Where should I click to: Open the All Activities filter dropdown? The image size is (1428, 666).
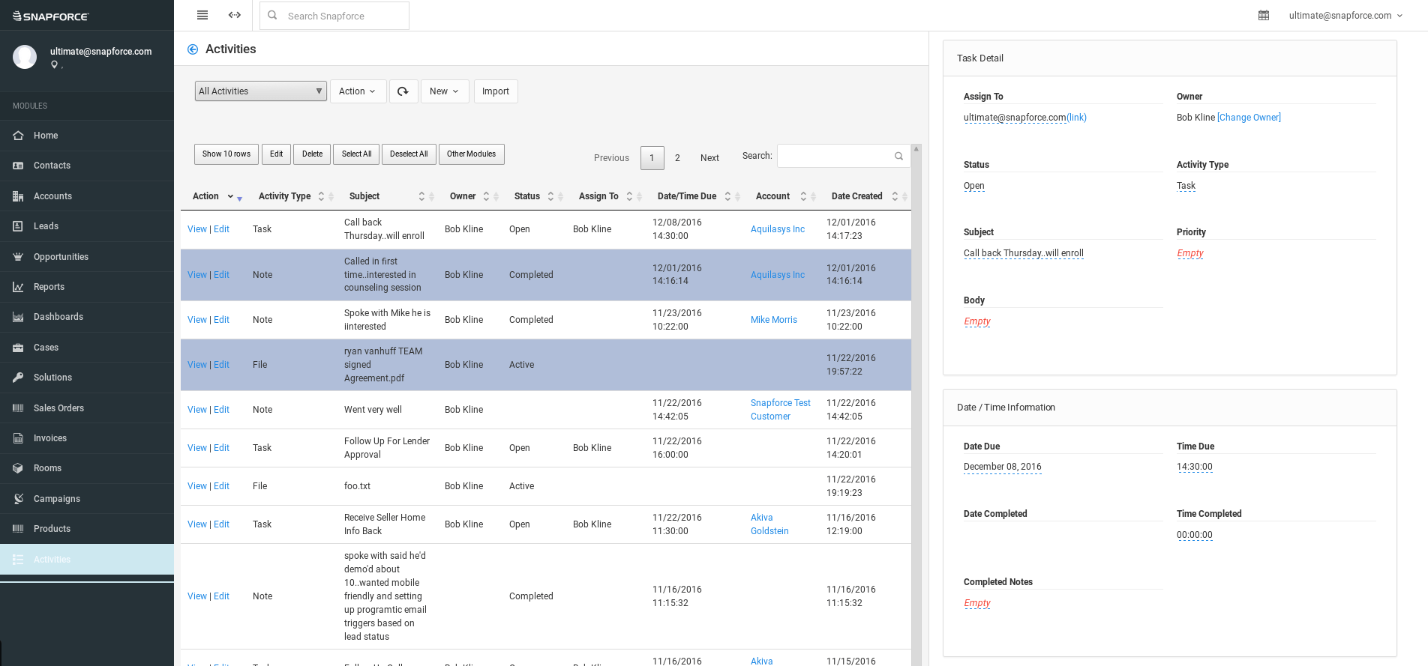(261, 91)
